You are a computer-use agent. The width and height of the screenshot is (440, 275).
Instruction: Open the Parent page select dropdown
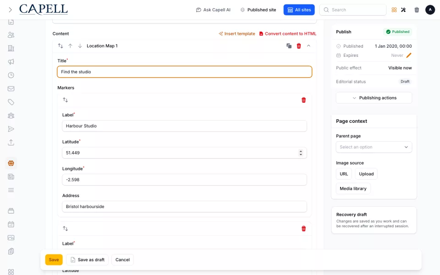pos(374,147)
